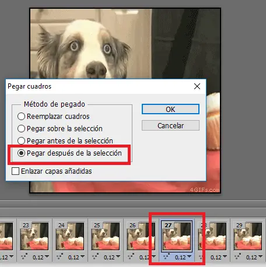Open frame 29 delay time dropdown
The image size is (266, 267).
pyautogui.click(x=254, y=257)
